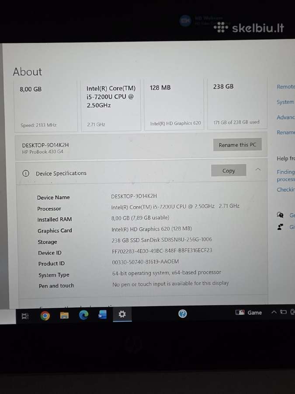The width and height of the screenshot is (295, 394).
Task: Click the 171 GB of 238 GB used text
Action: (x=236, y=122)
